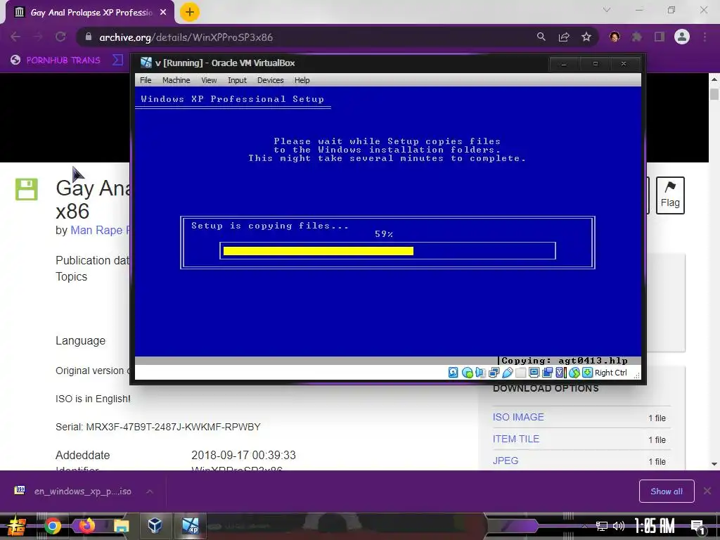Click VirtualBox mouse integration indicator

coord(574,373)
